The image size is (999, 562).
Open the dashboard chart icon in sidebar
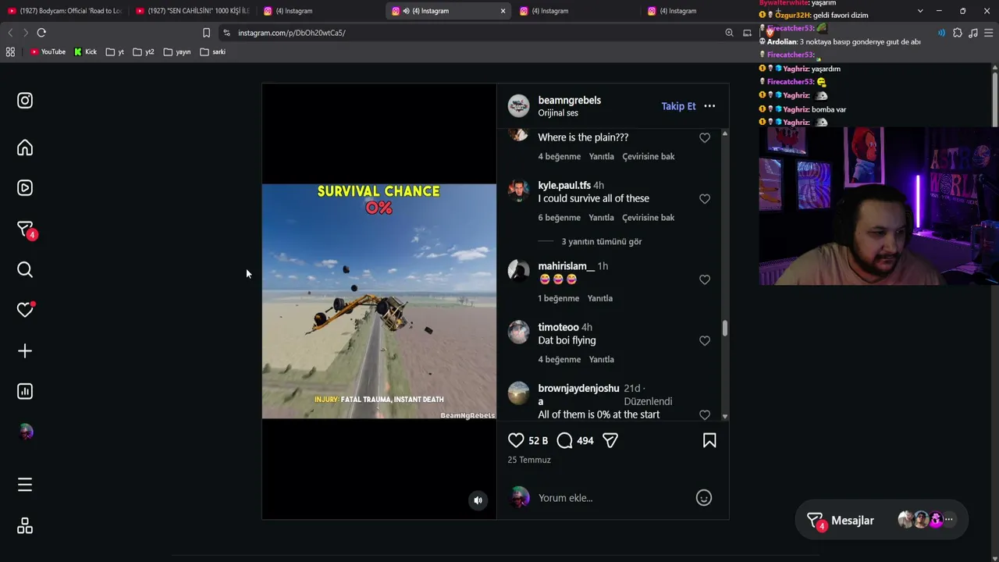pos(25,392)
